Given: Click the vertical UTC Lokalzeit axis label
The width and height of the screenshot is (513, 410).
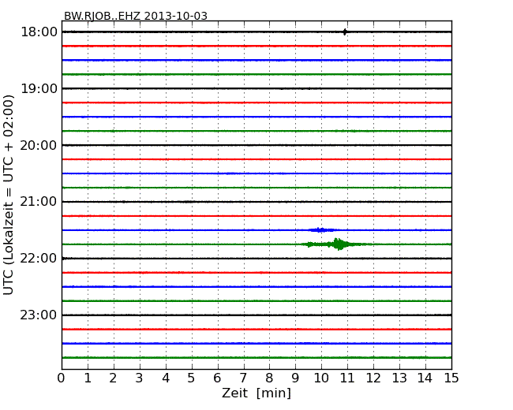Looking at the screenshot, I should click(x=9, y=195).
